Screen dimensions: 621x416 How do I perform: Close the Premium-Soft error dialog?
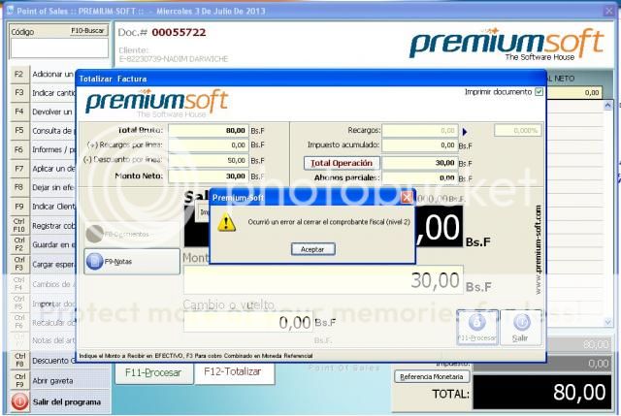pos(407,197)
